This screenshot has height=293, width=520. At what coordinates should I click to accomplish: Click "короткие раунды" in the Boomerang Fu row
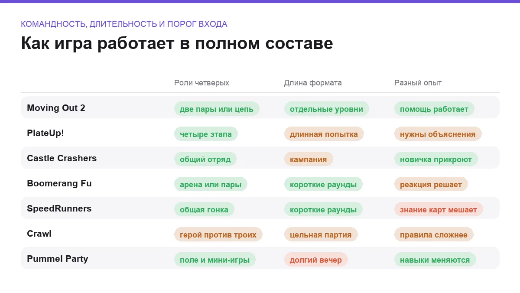click(323, 184)
